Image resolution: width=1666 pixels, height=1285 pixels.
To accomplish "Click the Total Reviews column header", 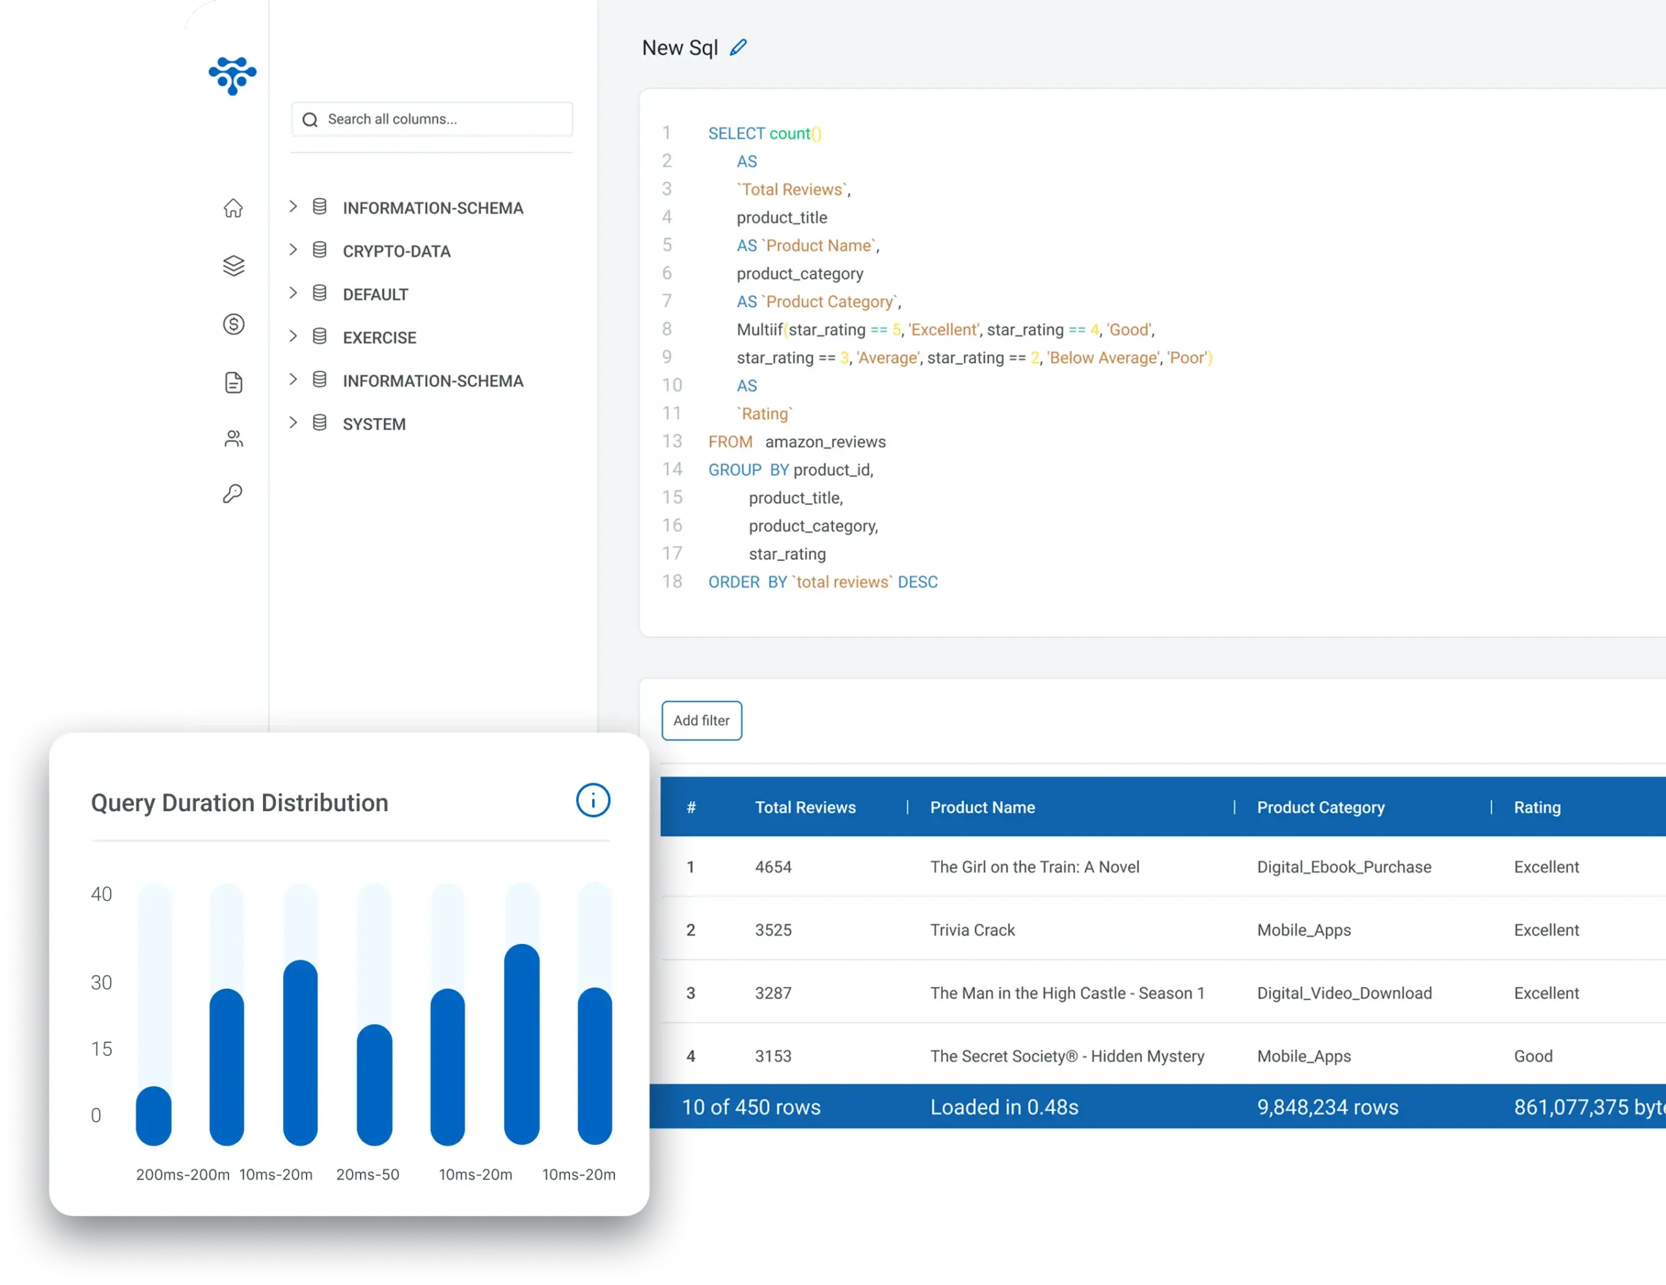I will pyautogui.click(x=805, y=807).
